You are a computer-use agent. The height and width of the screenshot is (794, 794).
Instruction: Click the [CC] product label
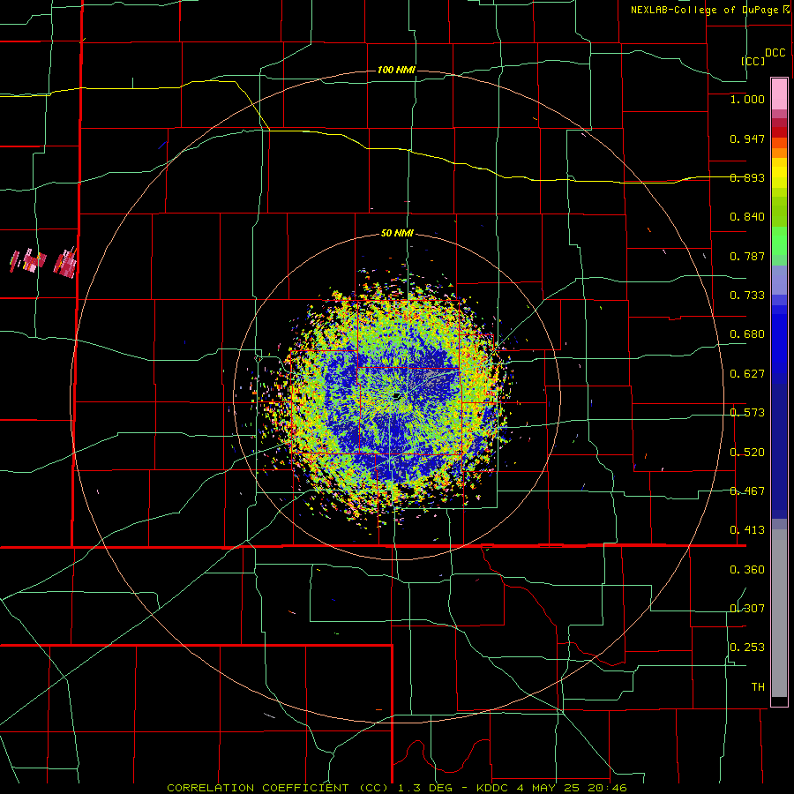click(753, 61)
